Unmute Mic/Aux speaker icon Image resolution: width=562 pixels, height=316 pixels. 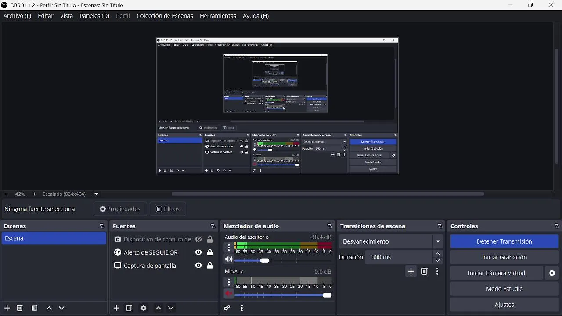coord(229,294)
